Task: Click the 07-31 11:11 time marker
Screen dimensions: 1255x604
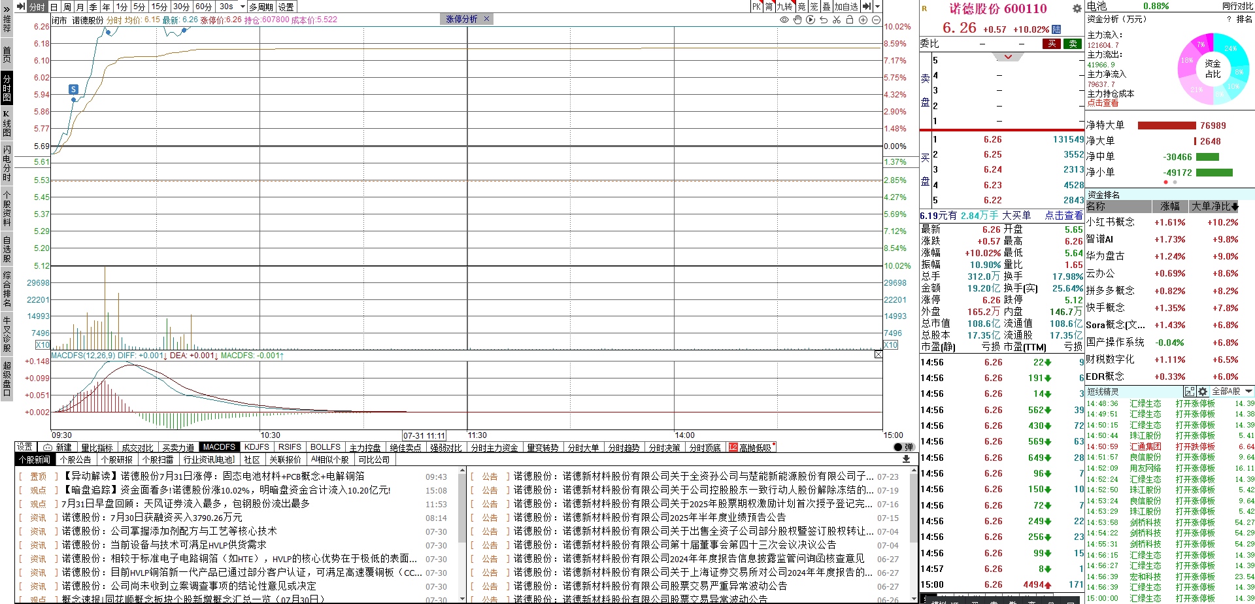Action: 424,435
